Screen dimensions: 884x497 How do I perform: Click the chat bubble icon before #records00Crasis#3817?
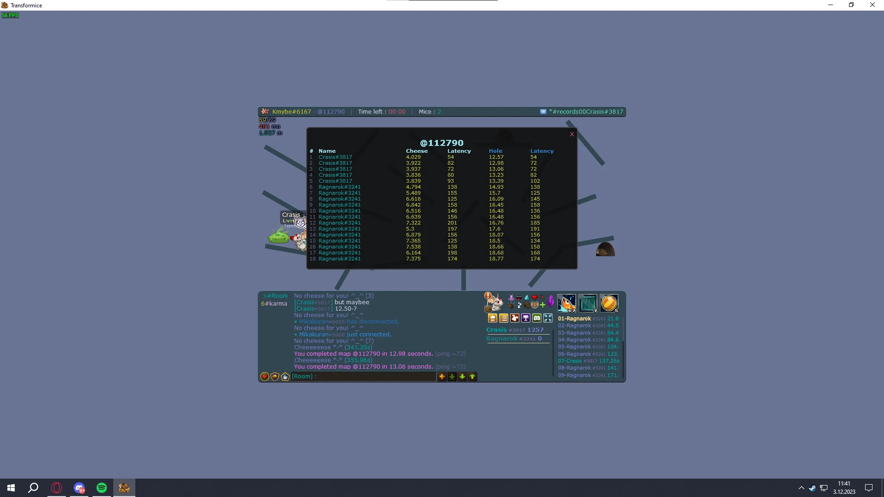543,111
